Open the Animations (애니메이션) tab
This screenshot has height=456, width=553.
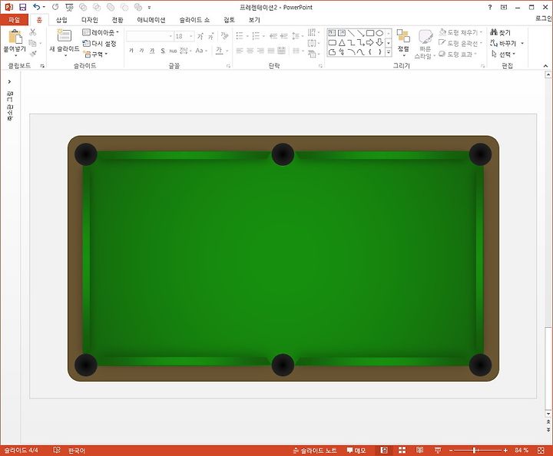coord(151,20)
